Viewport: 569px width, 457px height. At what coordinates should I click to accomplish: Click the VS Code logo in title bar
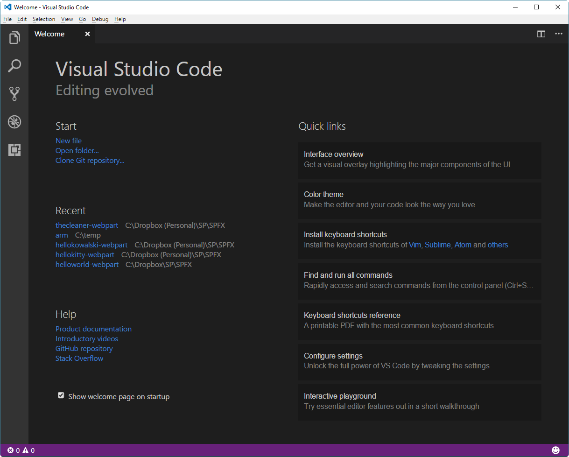7,7
